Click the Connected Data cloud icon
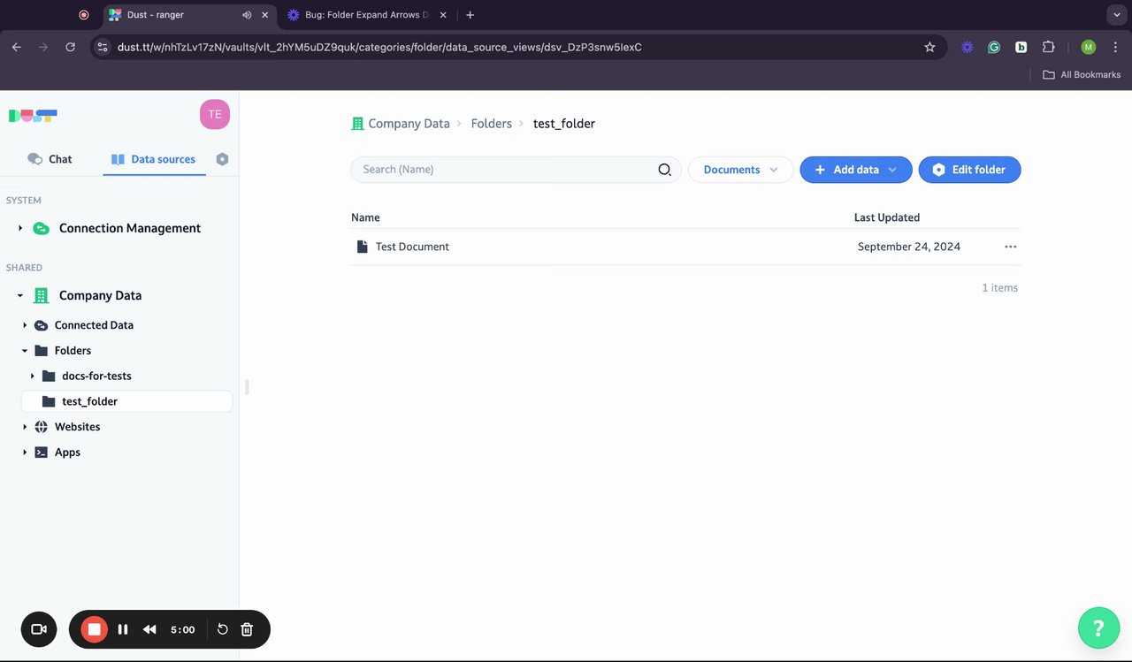 [x=41, y=325]
